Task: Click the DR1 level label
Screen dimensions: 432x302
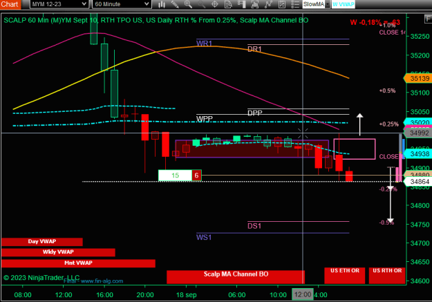Action: (254, 49)
